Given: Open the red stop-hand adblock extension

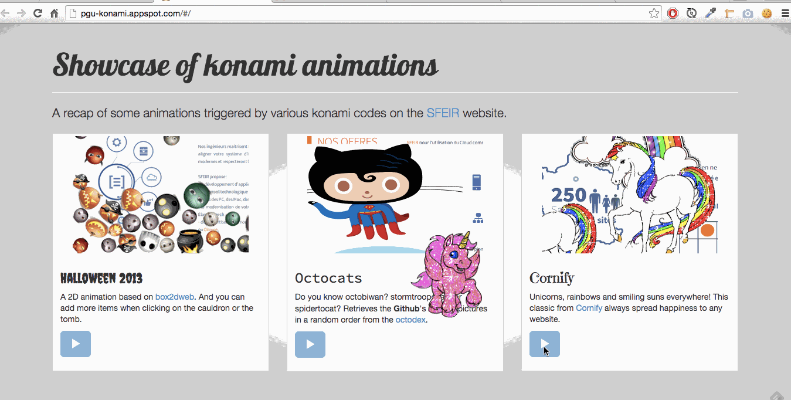Looking at the screenshot, I should (x=673, y=13).
